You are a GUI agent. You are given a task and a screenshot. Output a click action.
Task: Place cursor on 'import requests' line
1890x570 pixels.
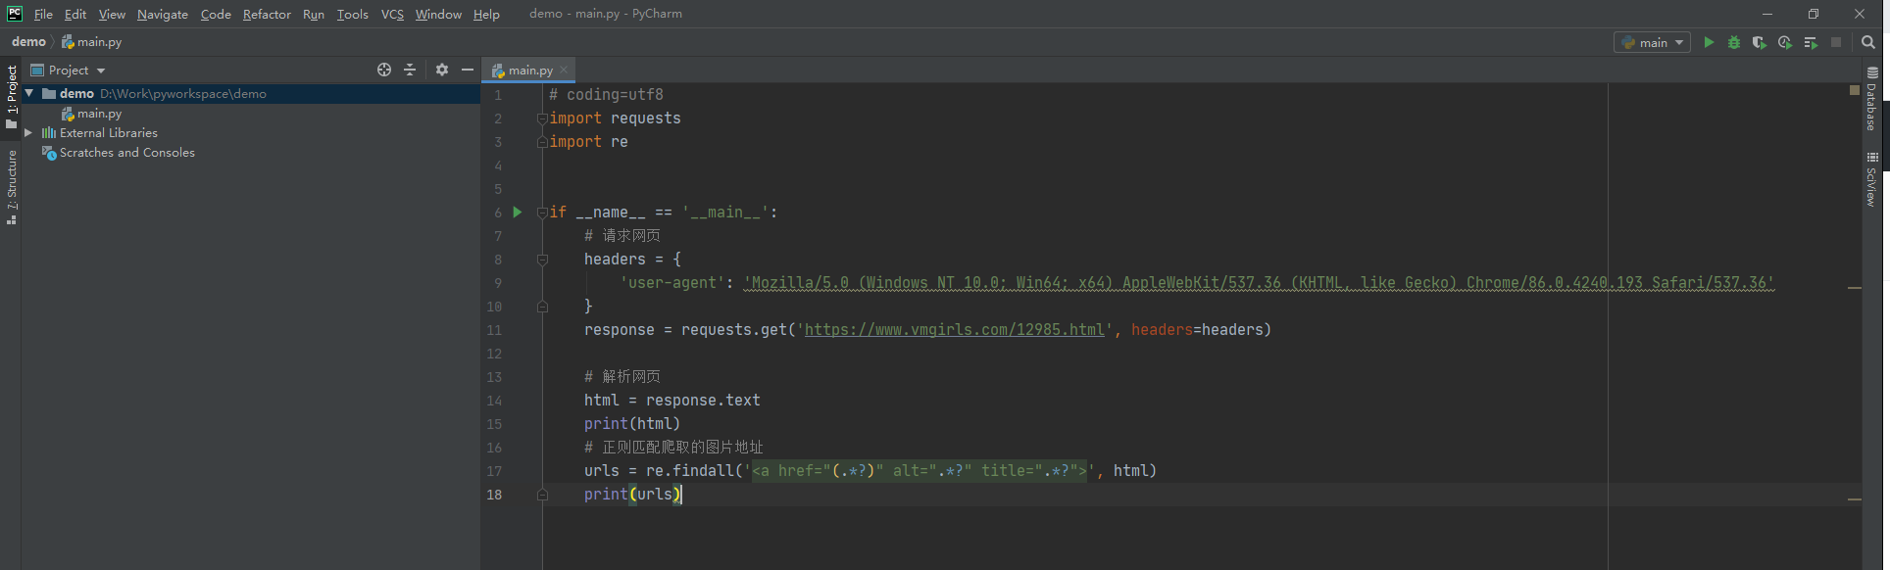point(615,119)
